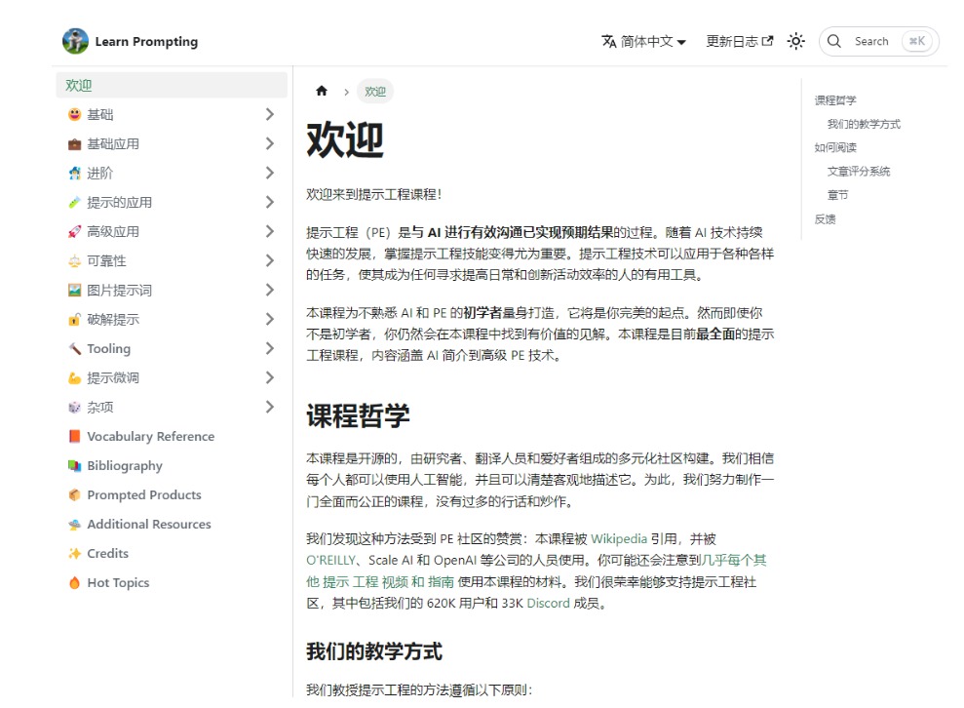The width and height of the screenshot is (964, 708).
Task: Click the Learn Prompting logo avatar
Action: [x=75, y=41]
